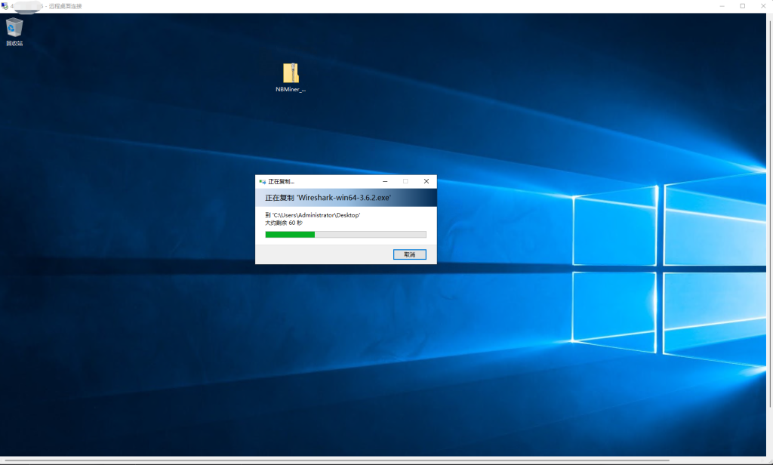Click the remaining time '60 秒' text
Screen dimensions: 773x465
295,223
